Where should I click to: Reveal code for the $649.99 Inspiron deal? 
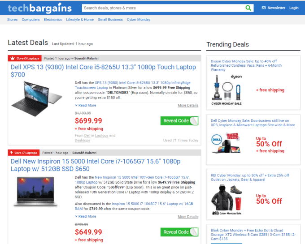coord(179,232)
